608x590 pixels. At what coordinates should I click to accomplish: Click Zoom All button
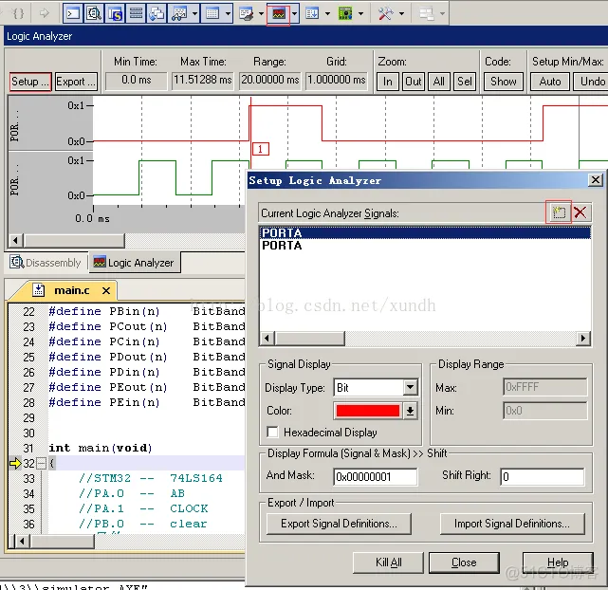tap(439, 82)
